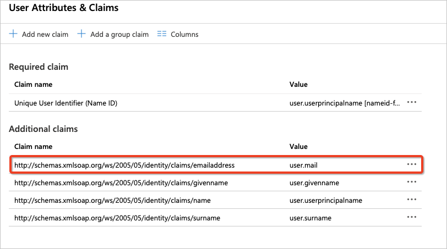Click the Columns list icon
The height and width of the screenshot is (249, 447).
tap(162, 34)
